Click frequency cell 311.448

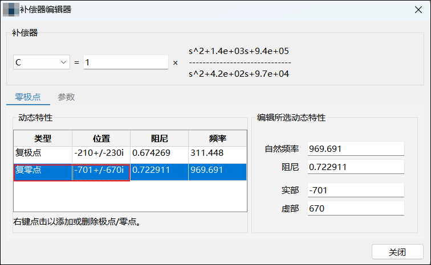[x=217, y=154]
